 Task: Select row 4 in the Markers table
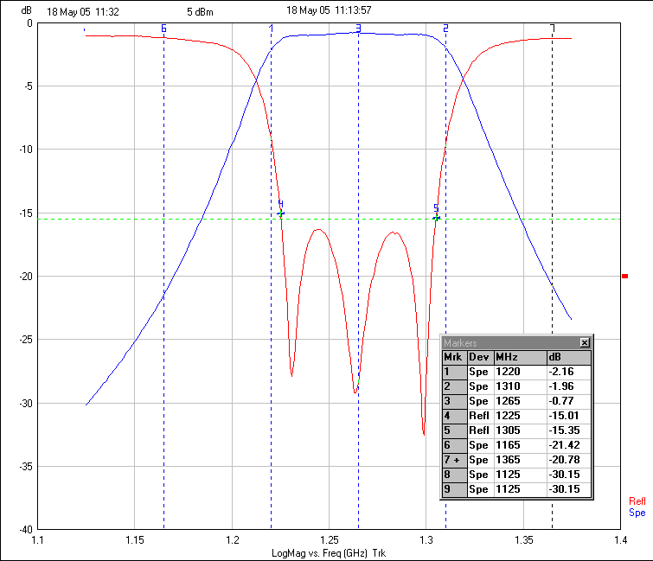516,416
